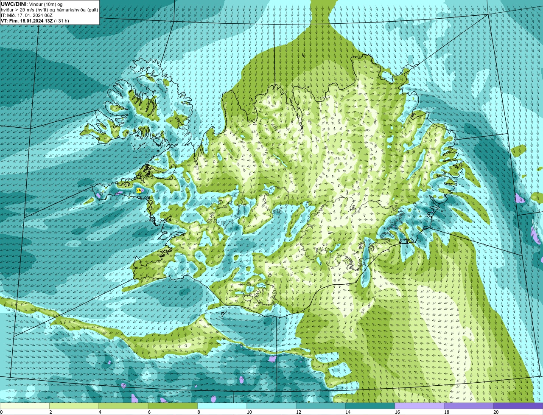The image size is (543, 415).
Task: Select the 14–16 m/s dark teal legend swatch
Action: [x=370, y=406]
